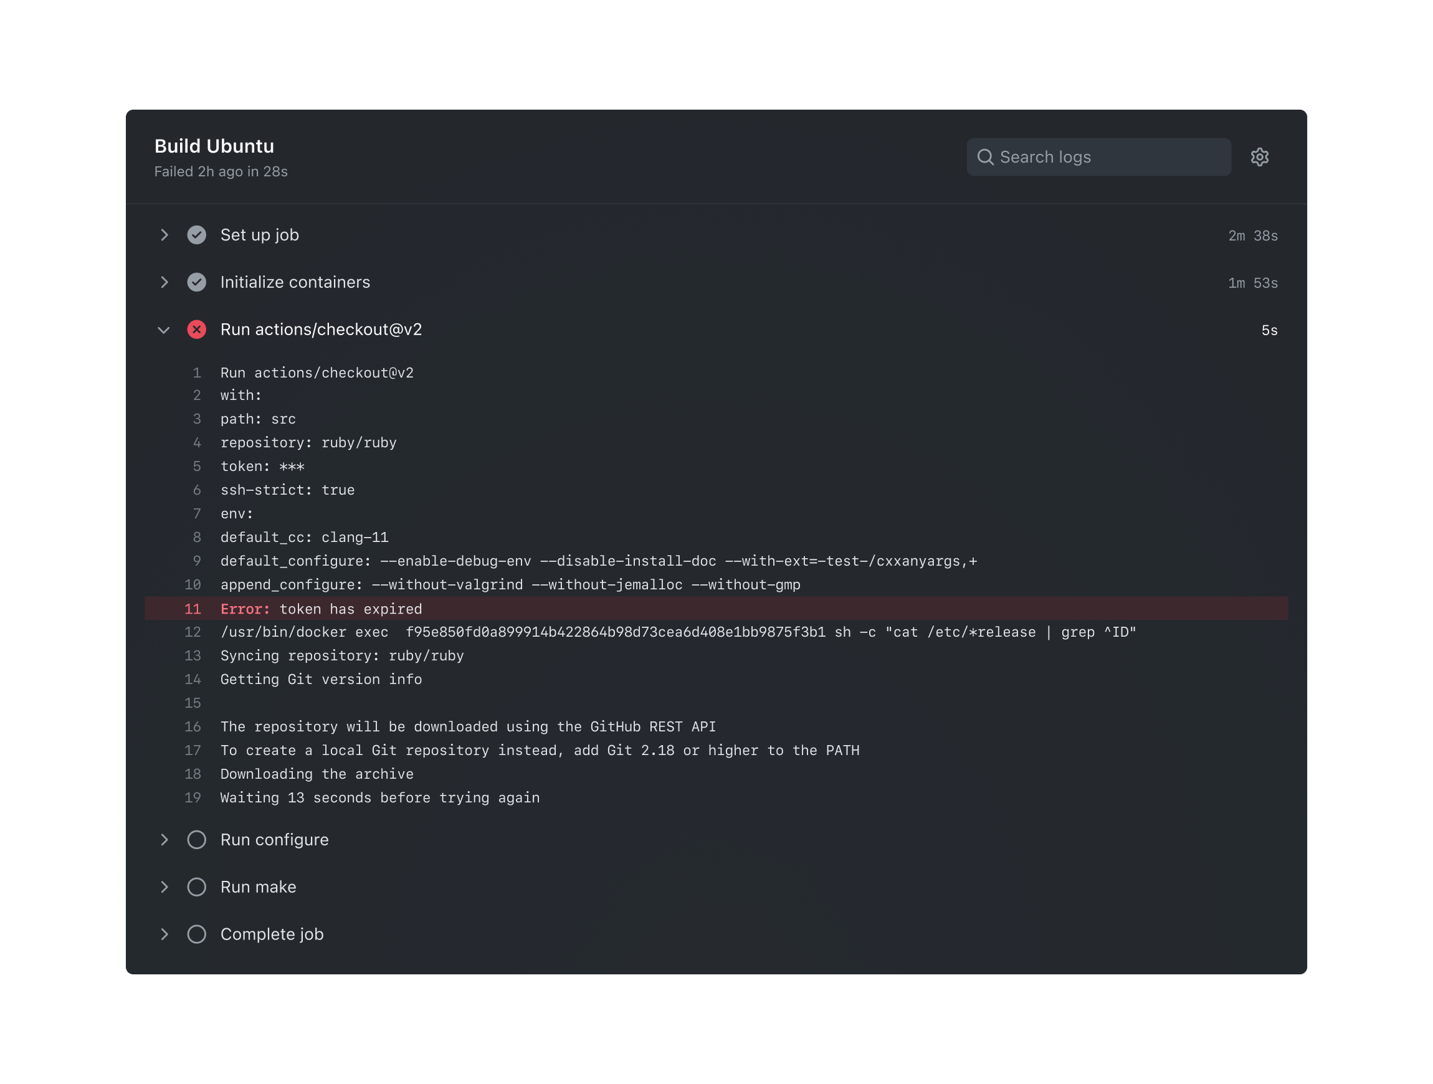Expand the Run make step
This screenshot has width=1433, height=1084.
point(164,887)
